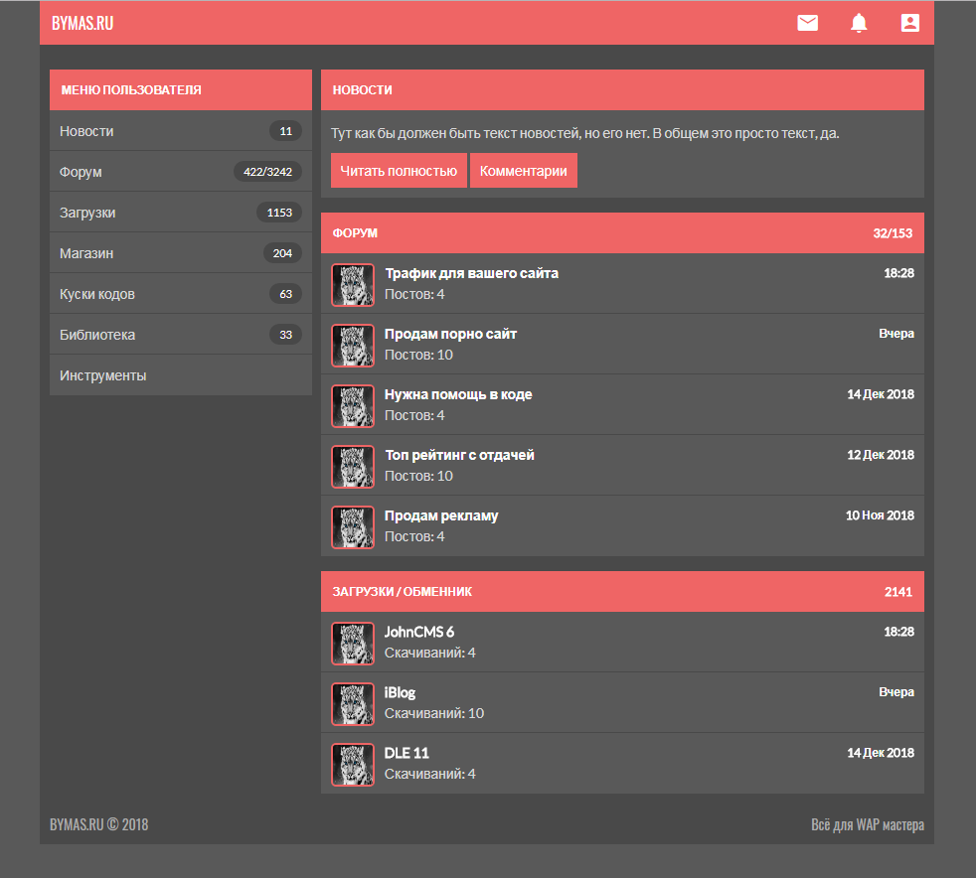Viewport: 976px width, 878px height.
Task: Open 'Новости' in user menu
Action: tap(87, 131)
